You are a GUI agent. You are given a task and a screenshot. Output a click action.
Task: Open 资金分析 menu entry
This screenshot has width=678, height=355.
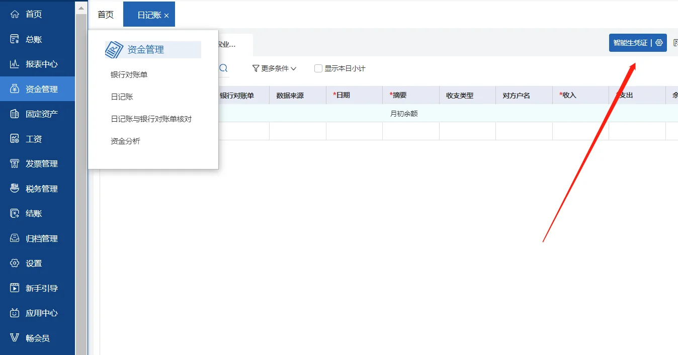(126, 141)
